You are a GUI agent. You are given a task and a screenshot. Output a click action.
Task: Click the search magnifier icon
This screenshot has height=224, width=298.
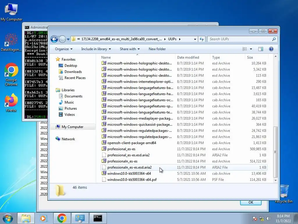tap(274, 39)
